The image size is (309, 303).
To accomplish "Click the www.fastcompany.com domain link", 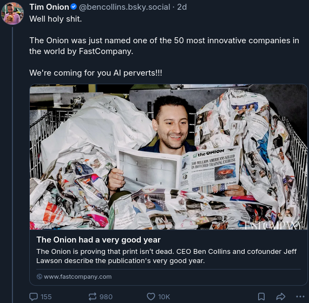I will coord(77,277).
